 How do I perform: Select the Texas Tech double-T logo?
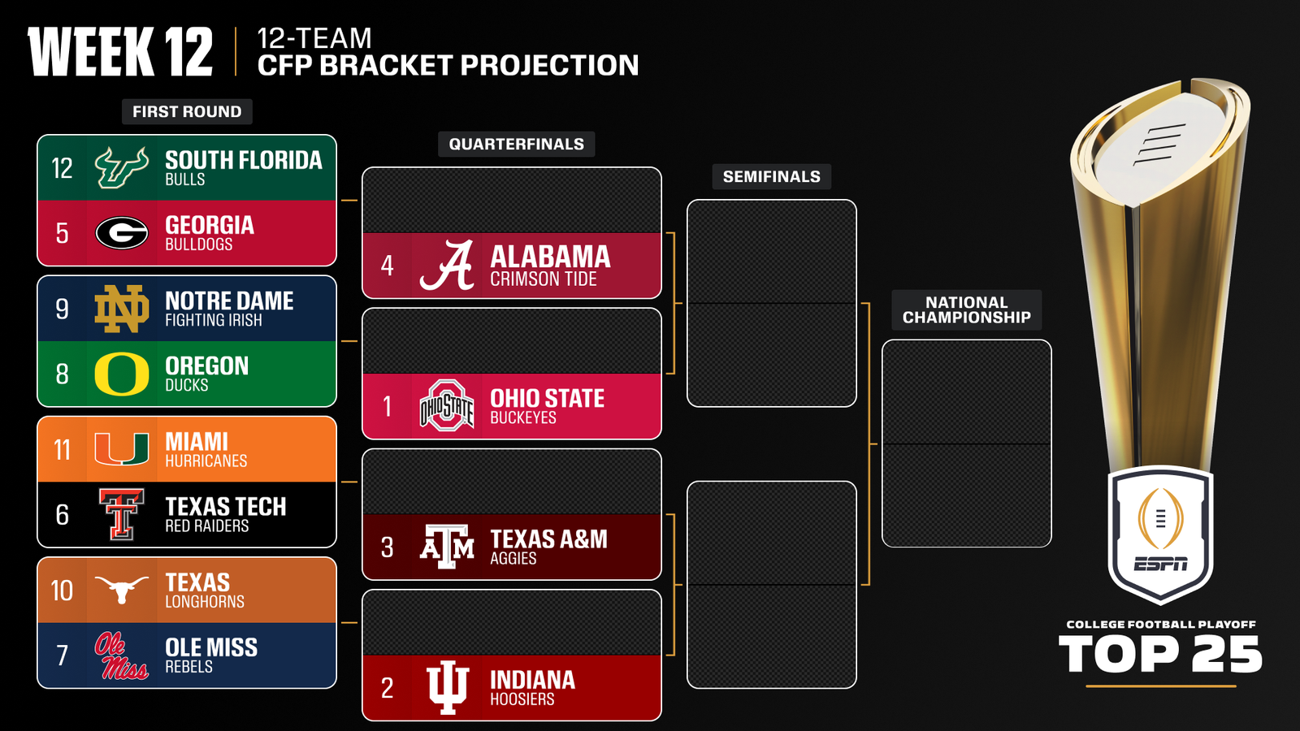pos(122,514)
